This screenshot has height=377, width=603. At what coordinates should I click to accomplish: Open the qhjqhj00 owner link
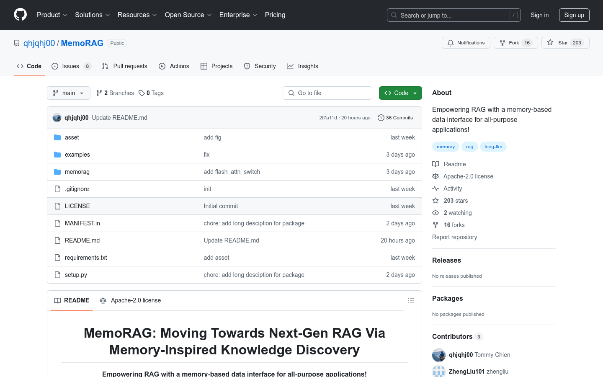tap(39, 43)
